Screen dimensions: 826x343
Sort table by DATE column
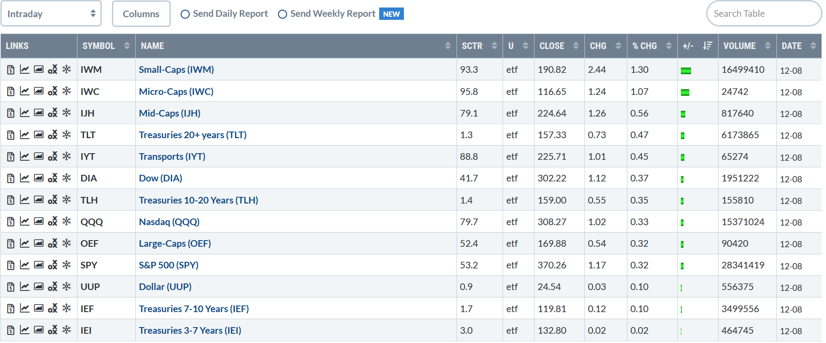(799, 46)
